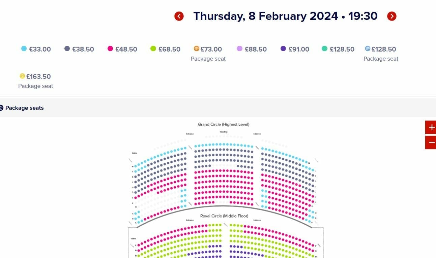Select the £48.50 pink price dot
This screenshot has width=436, height=258.
tap(110, 49)
